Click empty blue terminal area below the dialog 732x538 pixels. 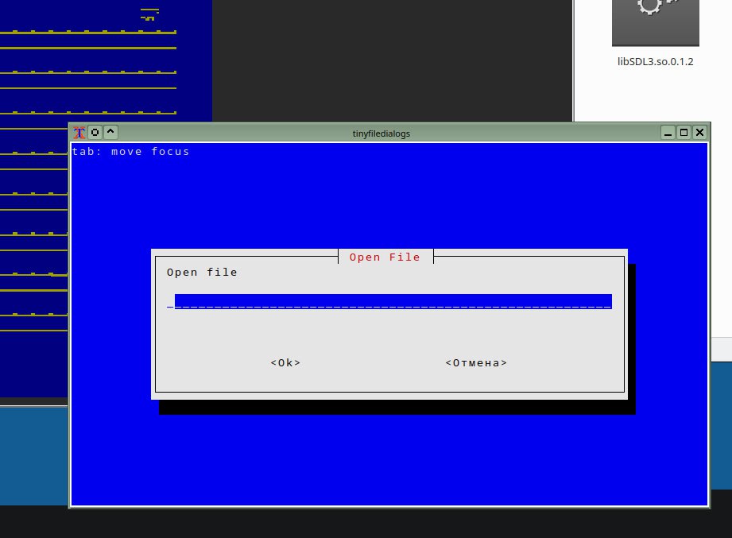tap(389, 461)
